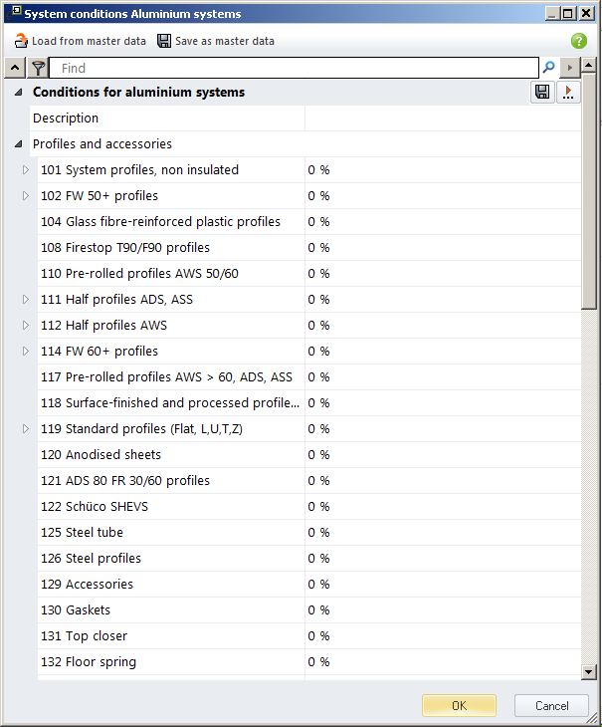The height and width of the screenshot is (727, 602).
Task: Click the magnifier search icon
Action: [548, 68]
